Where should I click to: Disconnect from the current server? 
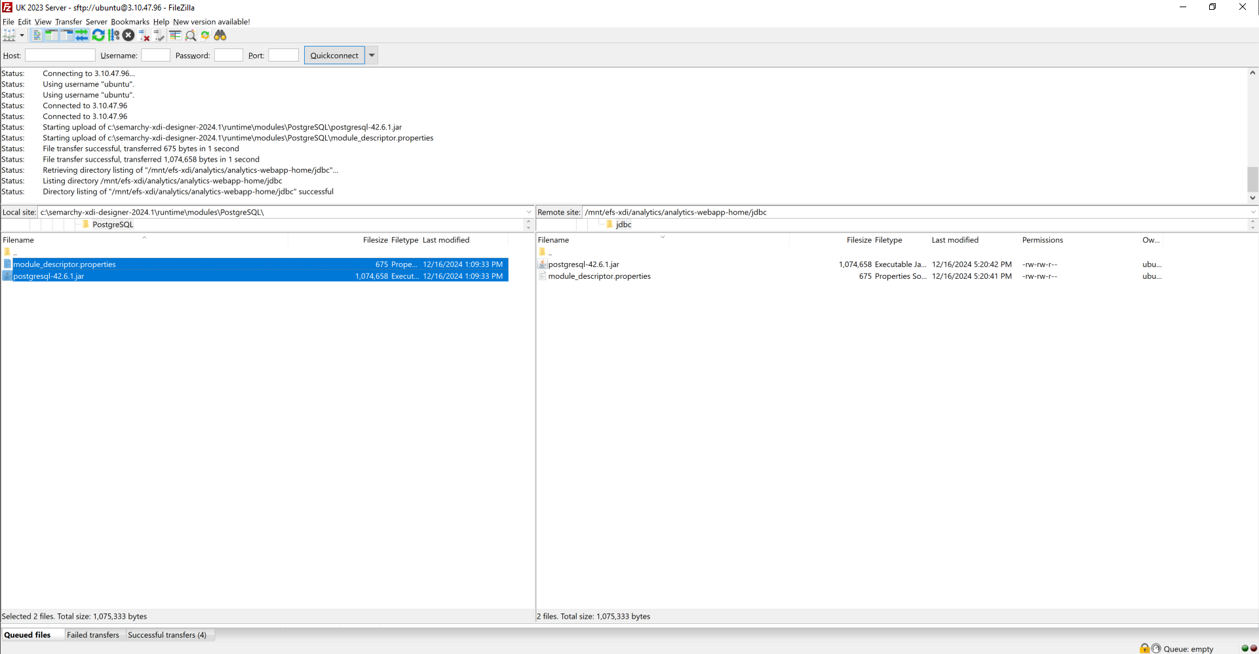tap(144, 35)
